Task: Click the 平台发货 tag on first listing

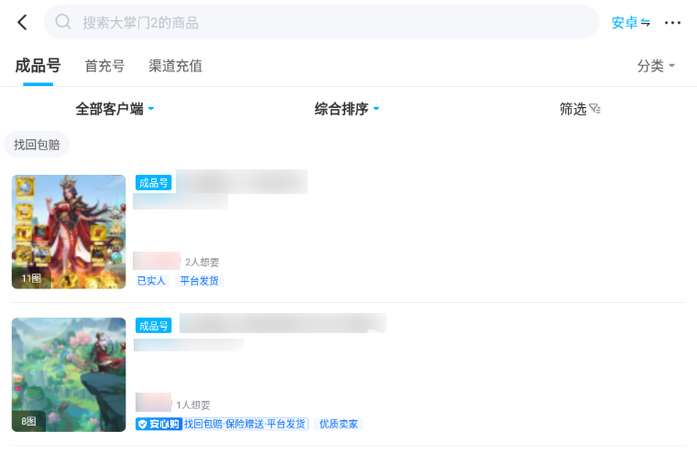Action: [199, 281]
